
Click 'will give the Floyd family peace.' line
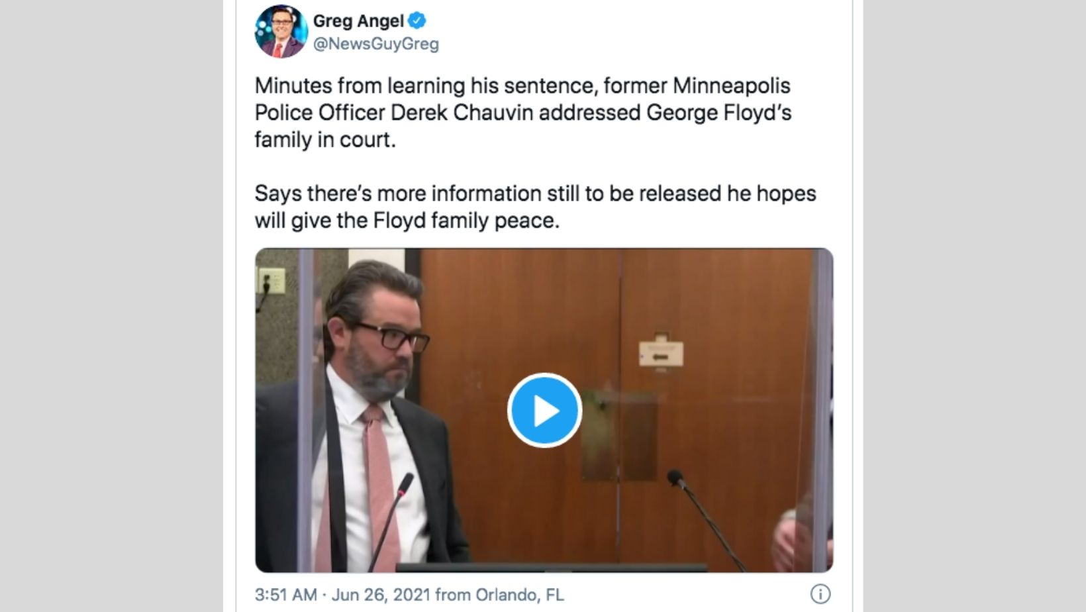(x=407, y=221)
